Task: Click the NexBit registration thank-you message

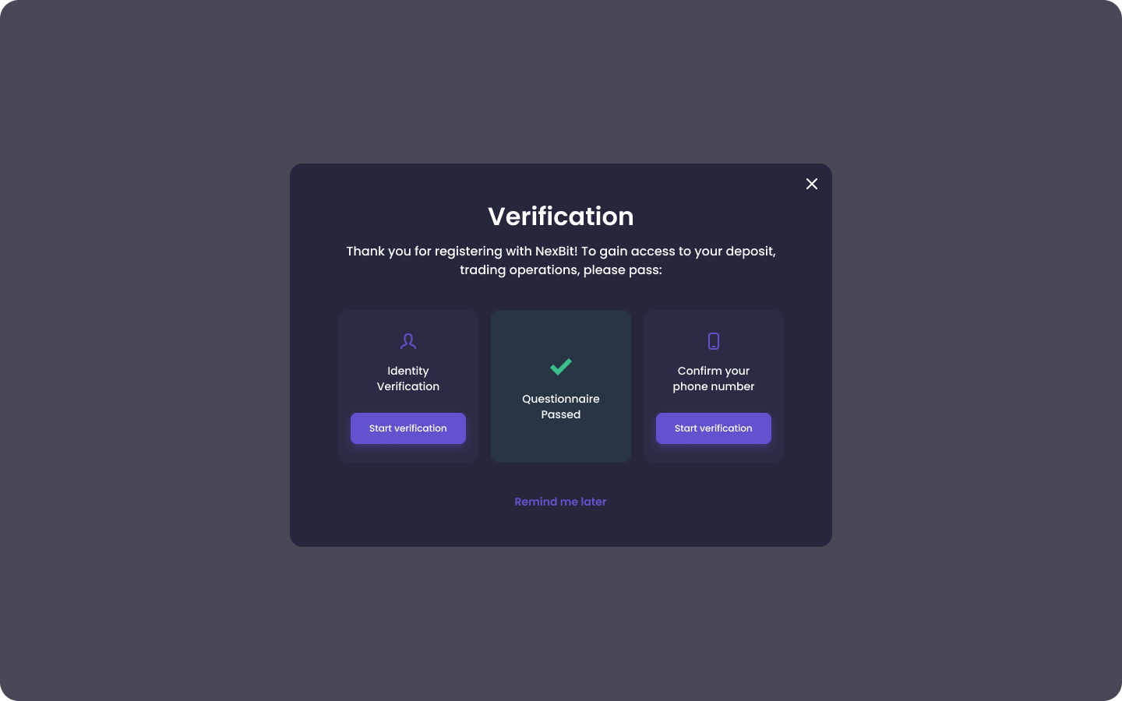Action: point(560,260)
